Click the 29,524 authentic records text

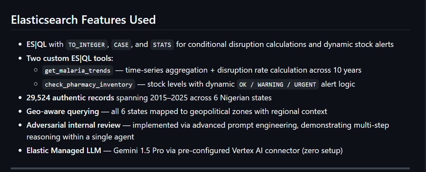[70, 97]
